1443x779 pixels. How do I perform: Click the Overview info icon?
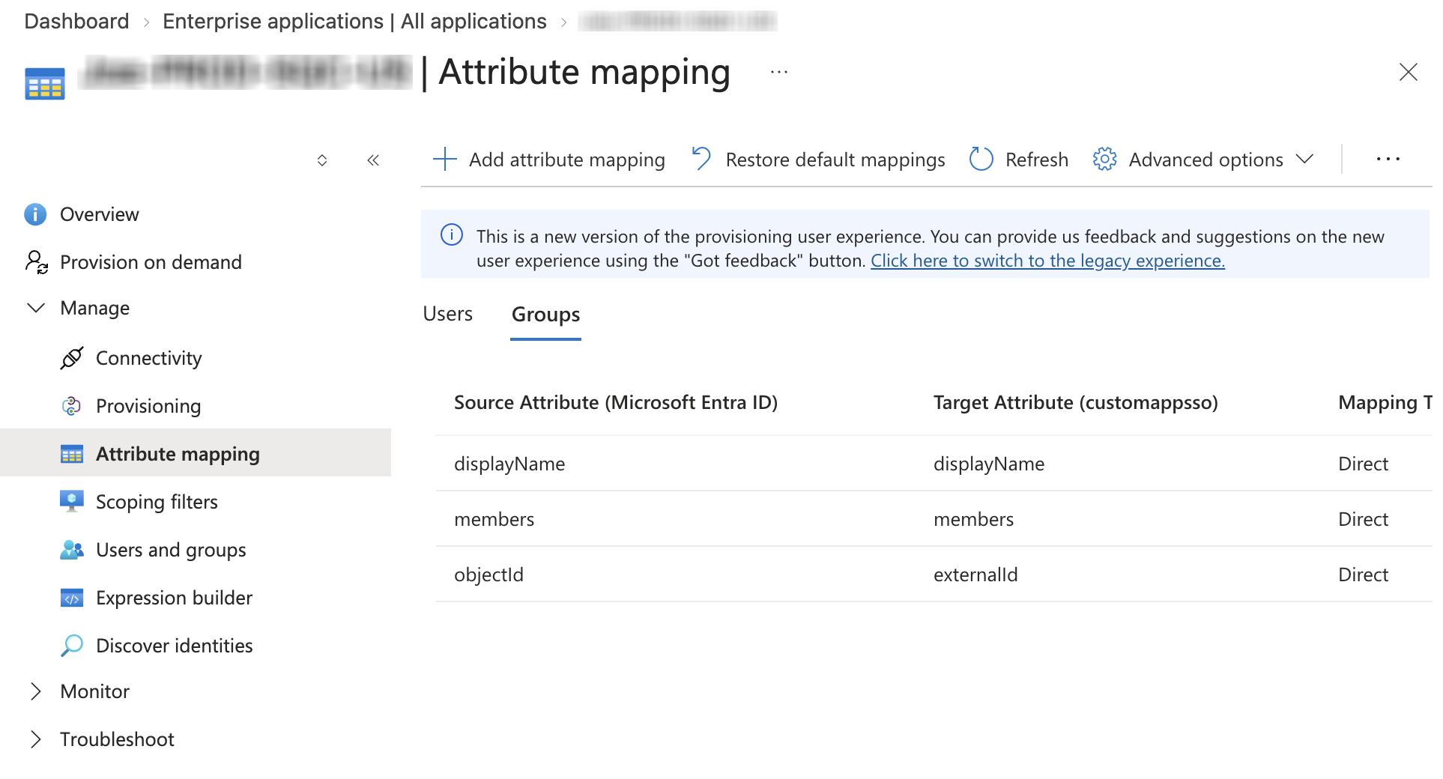click(x=35, y=214)
